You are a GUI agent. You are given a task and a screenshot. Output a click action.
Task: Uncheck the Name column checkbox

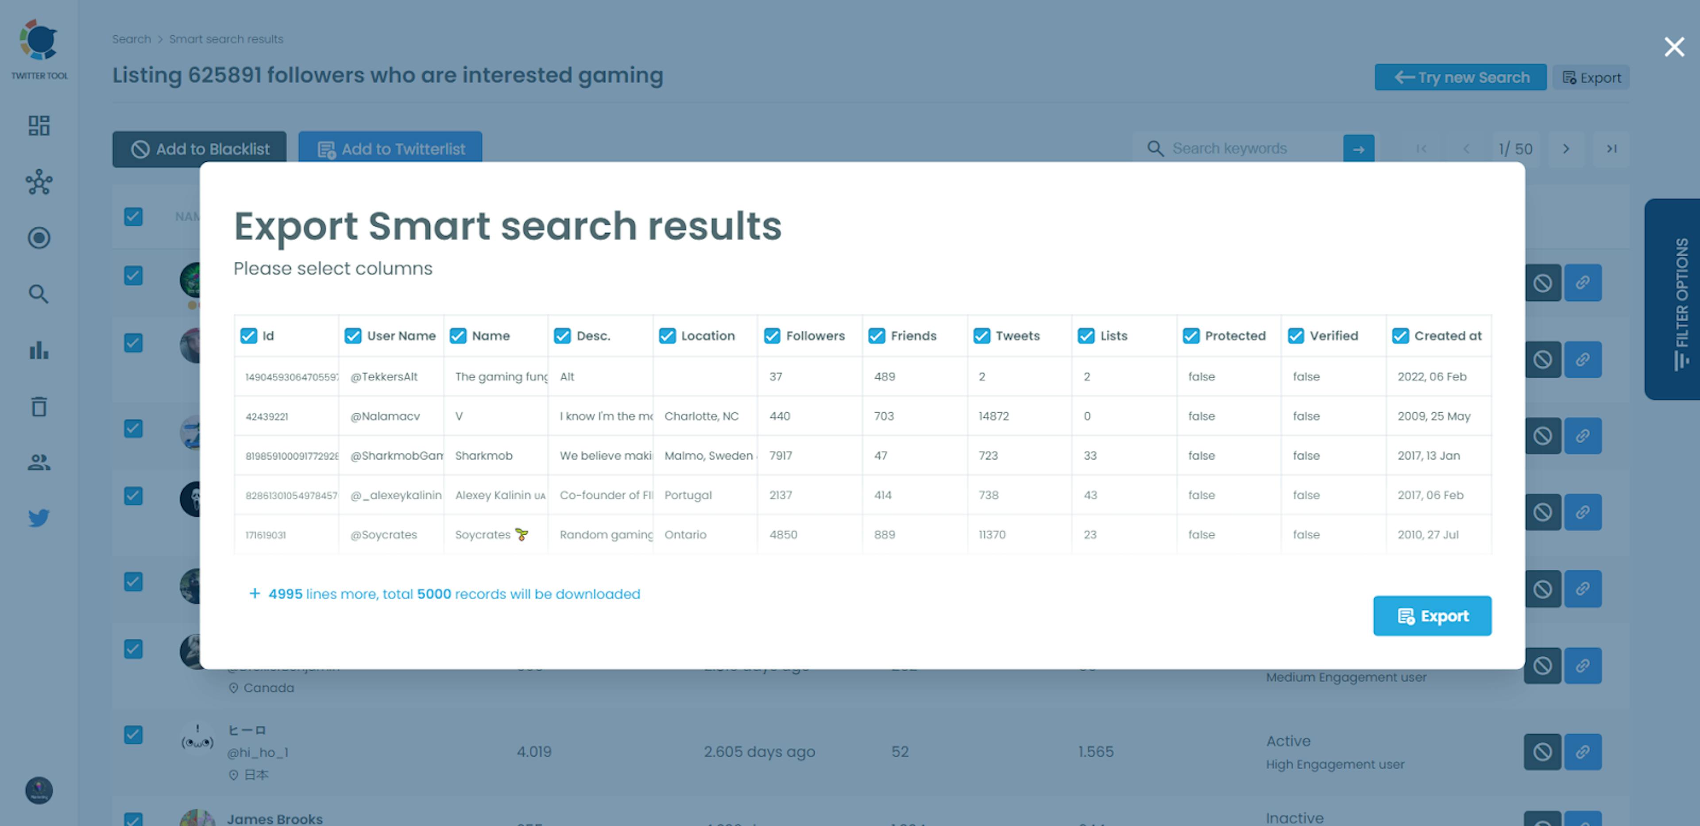click(x=458, y=336)
